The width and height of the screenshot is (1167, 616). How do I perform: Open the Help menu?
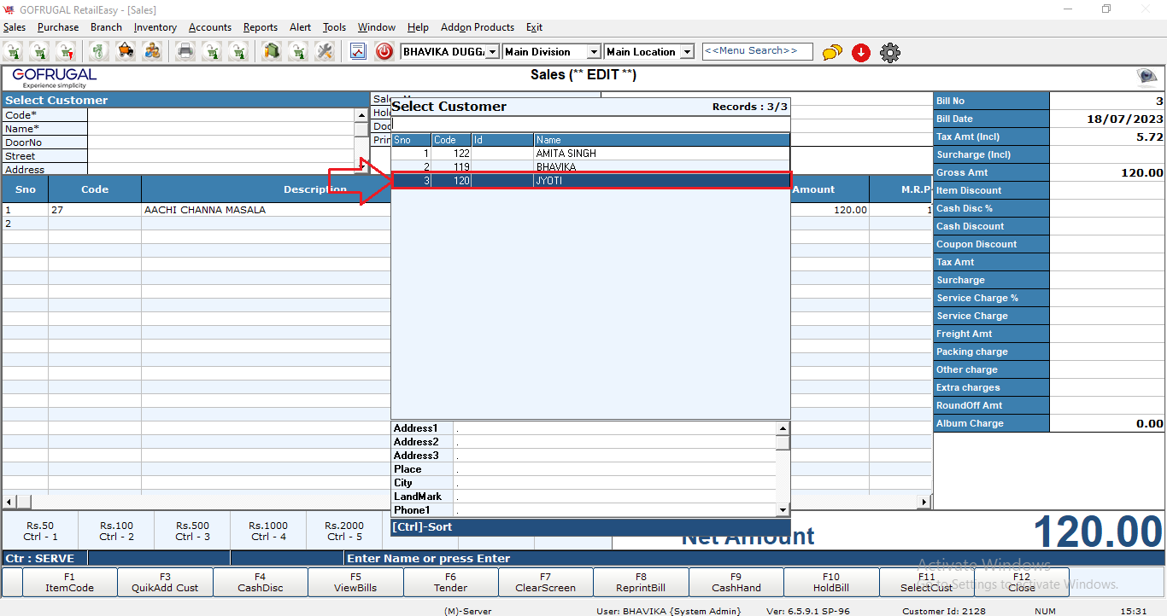[418, 27]
